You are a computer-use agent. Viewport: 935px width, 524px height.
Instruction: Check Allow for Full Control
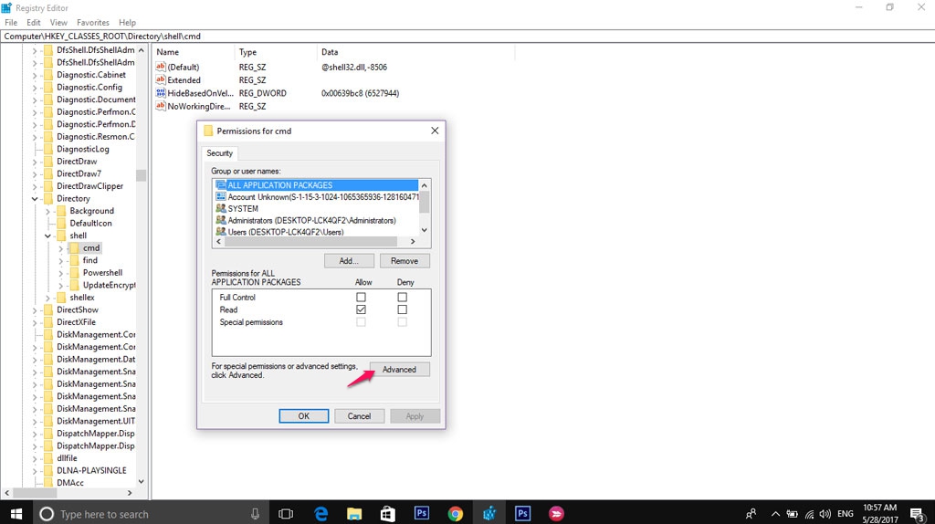pyautogui.click(x=361, y=298)
